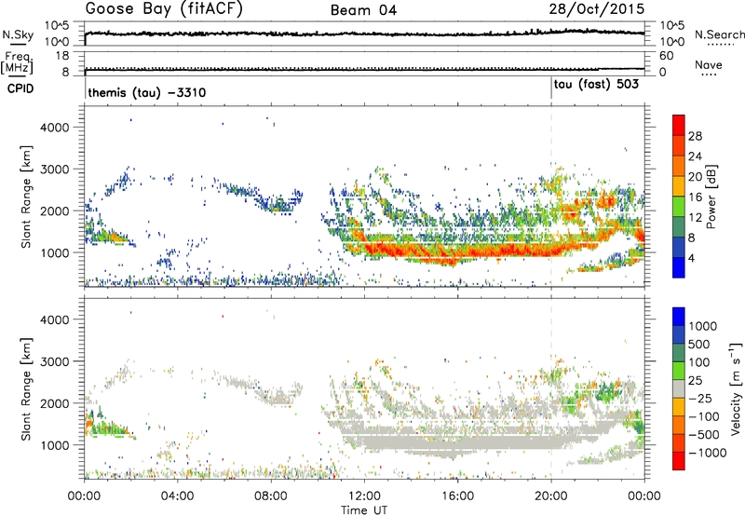Click the blue bottom segment of Power color bar

pos(679,267)
